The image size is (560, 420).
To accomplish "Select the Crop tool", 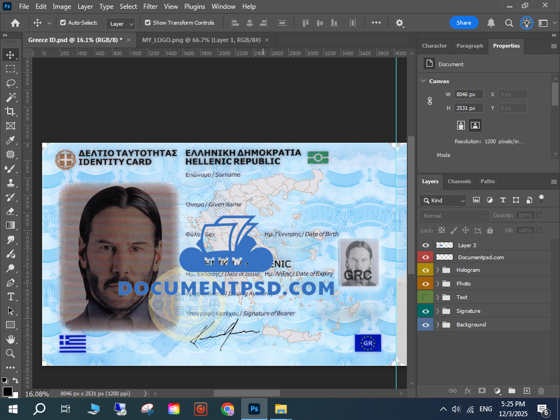I will point(10,112).
